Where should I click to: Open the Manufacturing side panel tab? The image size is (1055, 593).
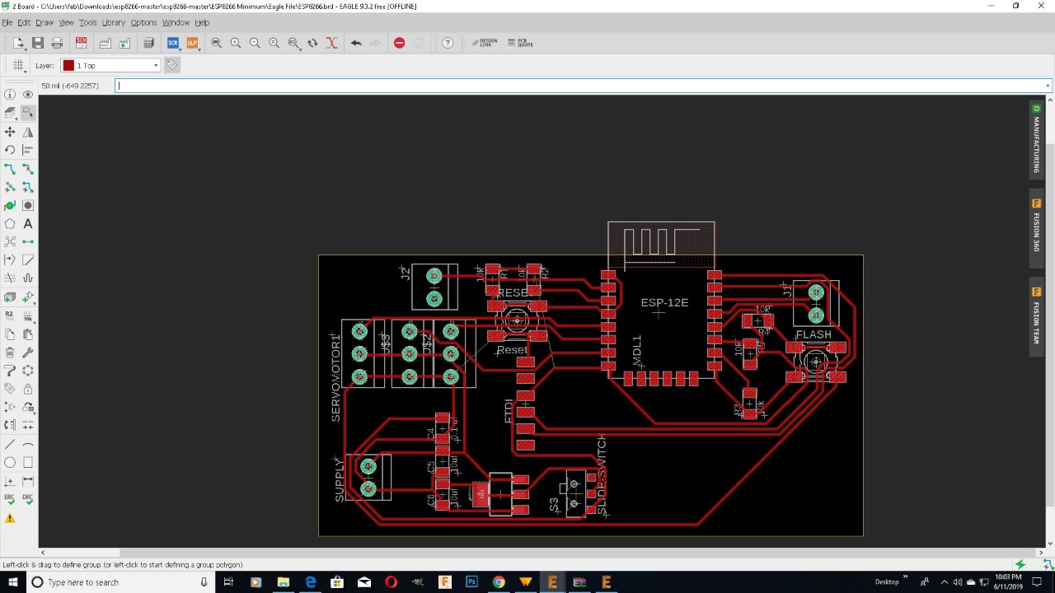tap(1037, 138)
